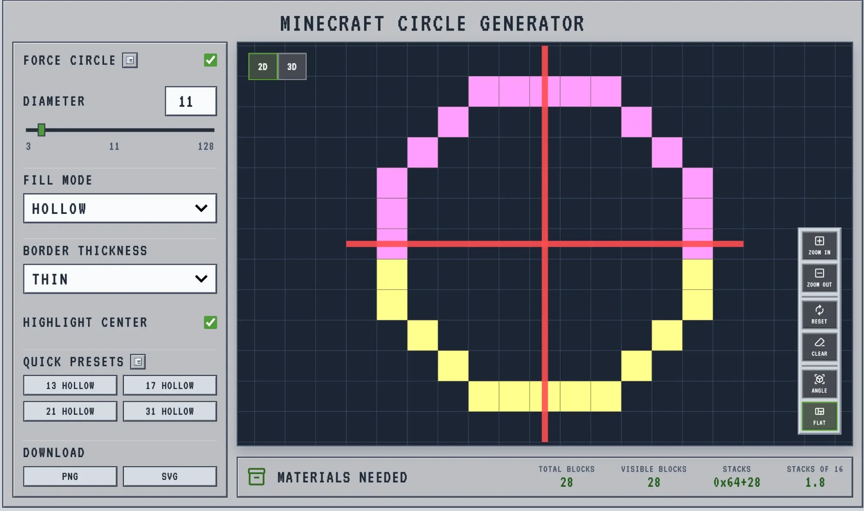Select the Flat view mode
Viewport: 864px width, 511px height.
click(819, 416)
